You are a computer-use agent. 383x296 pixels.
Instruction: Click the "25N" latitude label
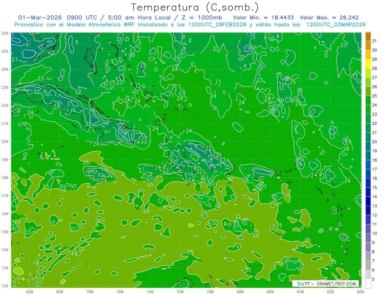click(x=5, y=51)
